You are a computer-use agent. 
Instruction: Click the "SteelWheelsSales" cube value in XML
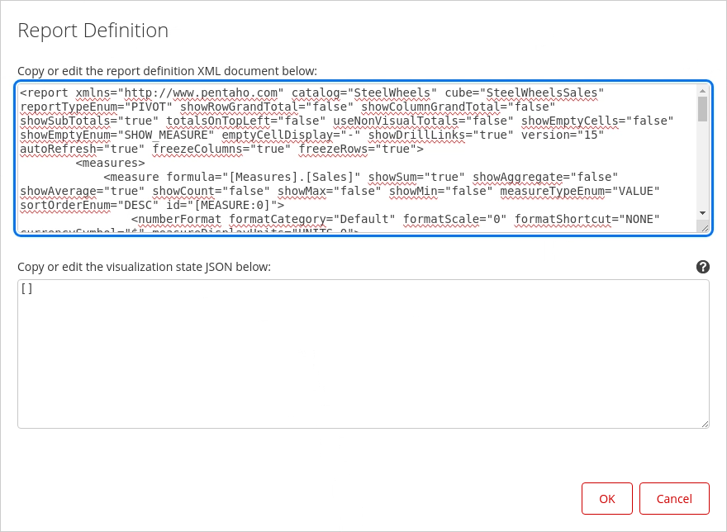tap(545, 93)
